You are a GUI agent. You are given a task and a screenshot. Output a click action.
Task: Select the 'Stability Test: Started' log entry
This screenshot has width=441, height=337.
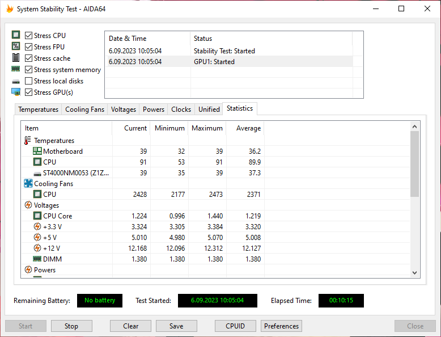pyautogui.click(x=229, y=51)
